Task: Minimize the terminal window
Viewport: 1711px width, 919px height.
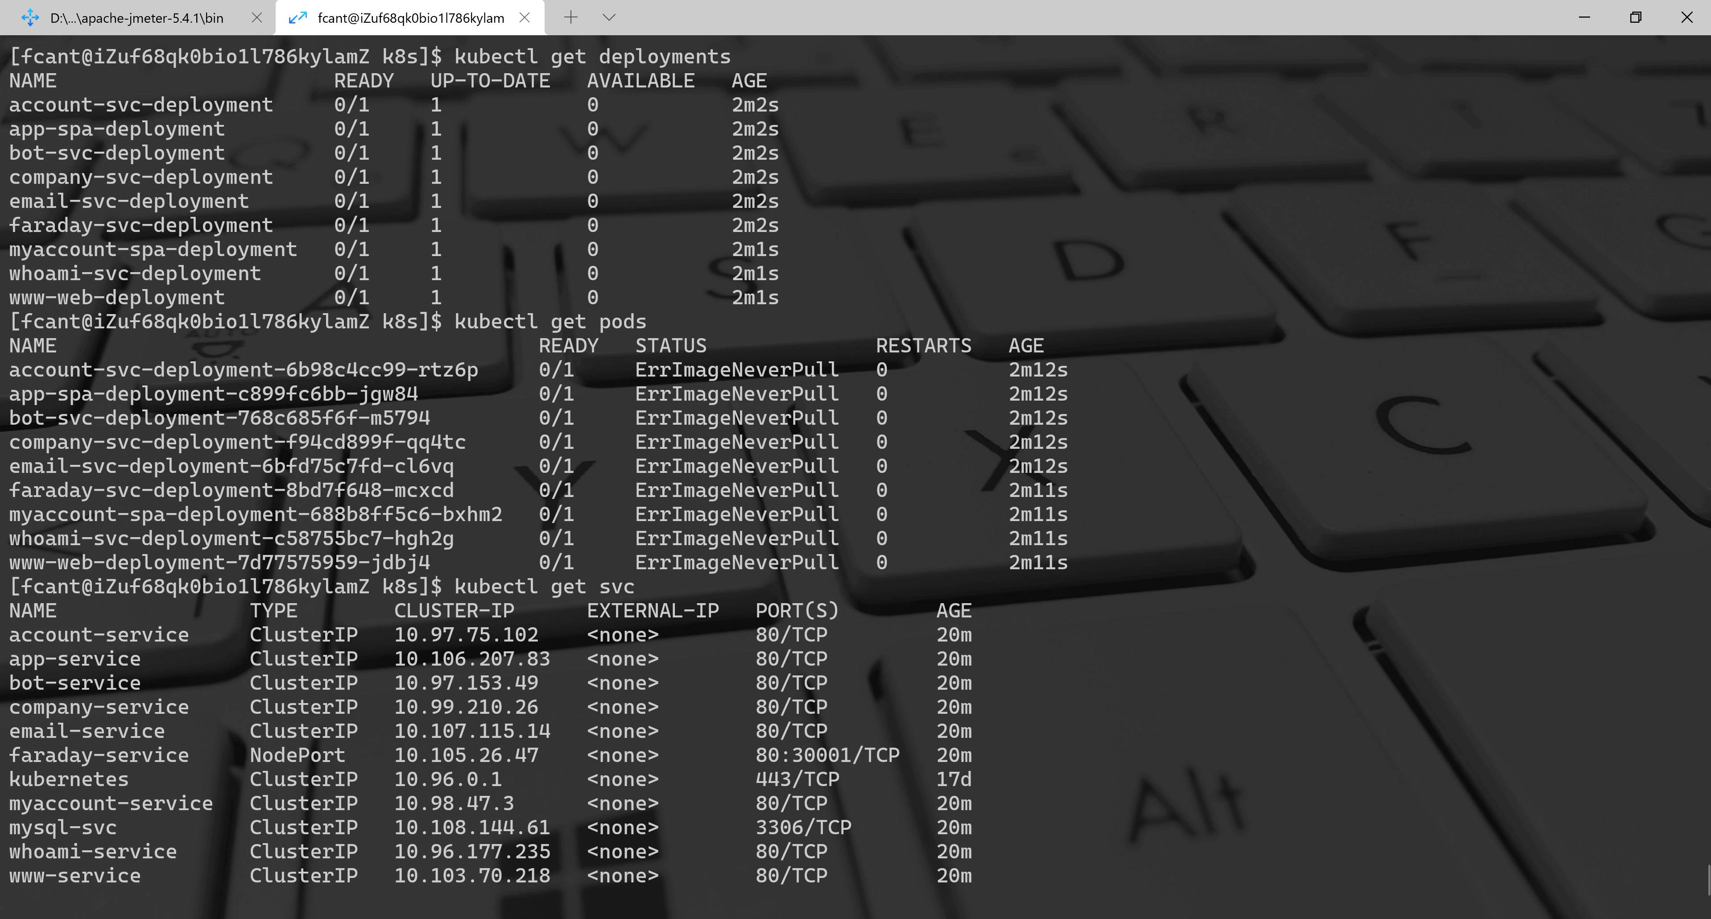Action: click(x=1584, y=17)
